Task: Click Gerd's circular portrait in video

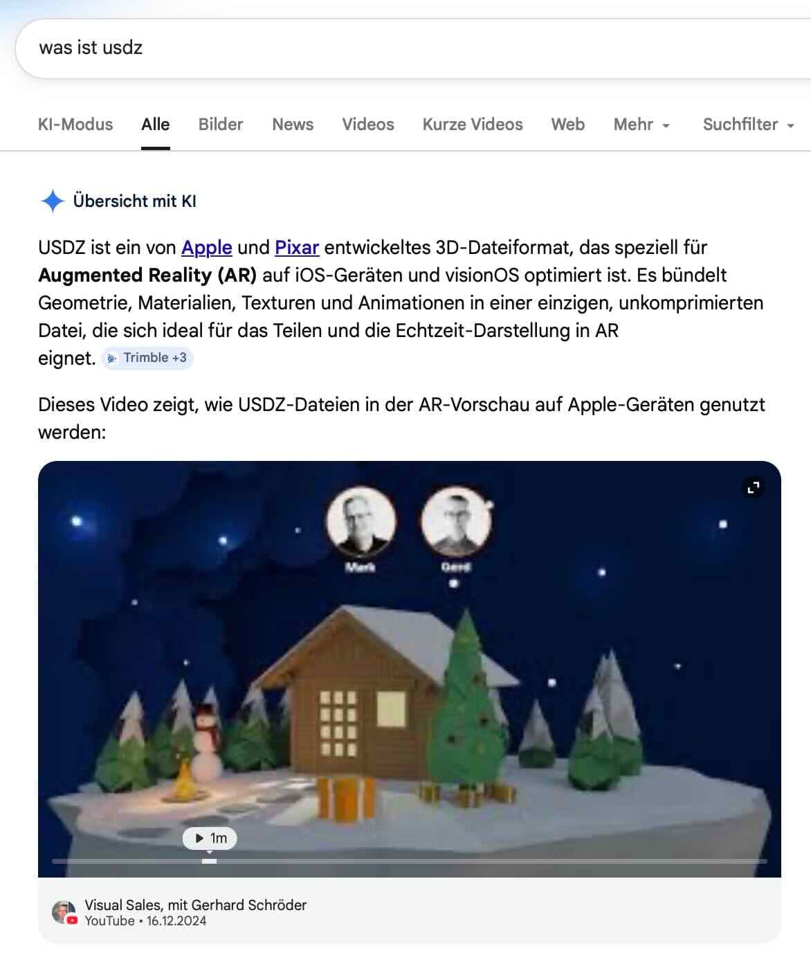Action: point(456,523)
